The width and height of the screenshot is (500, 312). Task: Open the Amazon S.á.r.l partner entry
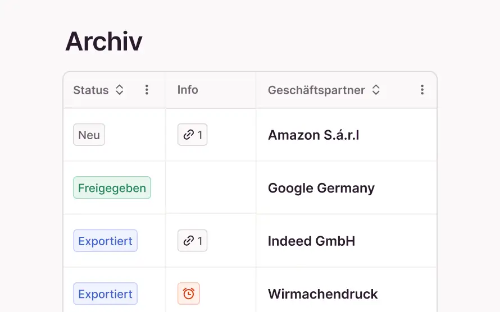click(313, 135)
